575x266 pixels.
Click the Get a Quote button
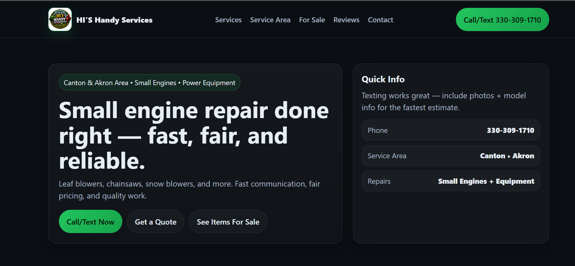tap(156, 221)
